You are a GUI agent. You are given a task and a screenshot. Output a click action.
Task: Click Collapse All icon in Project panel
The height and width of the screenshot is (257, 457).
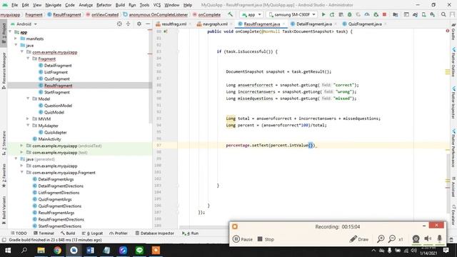(128, 24)
